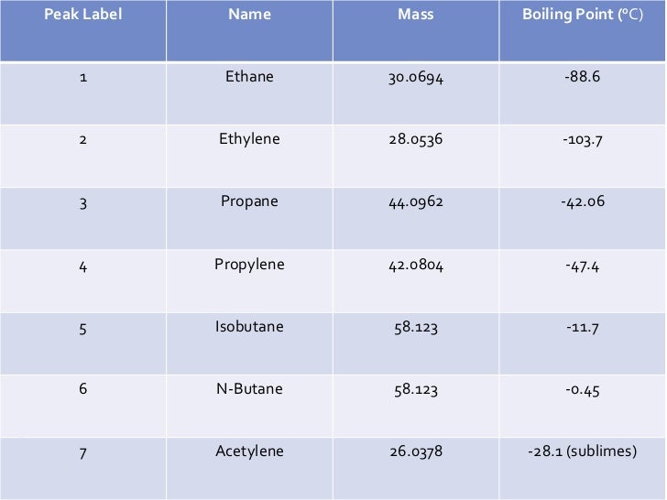Click the mass value 28.0536
667x500 pixels.
pos(416,140)
